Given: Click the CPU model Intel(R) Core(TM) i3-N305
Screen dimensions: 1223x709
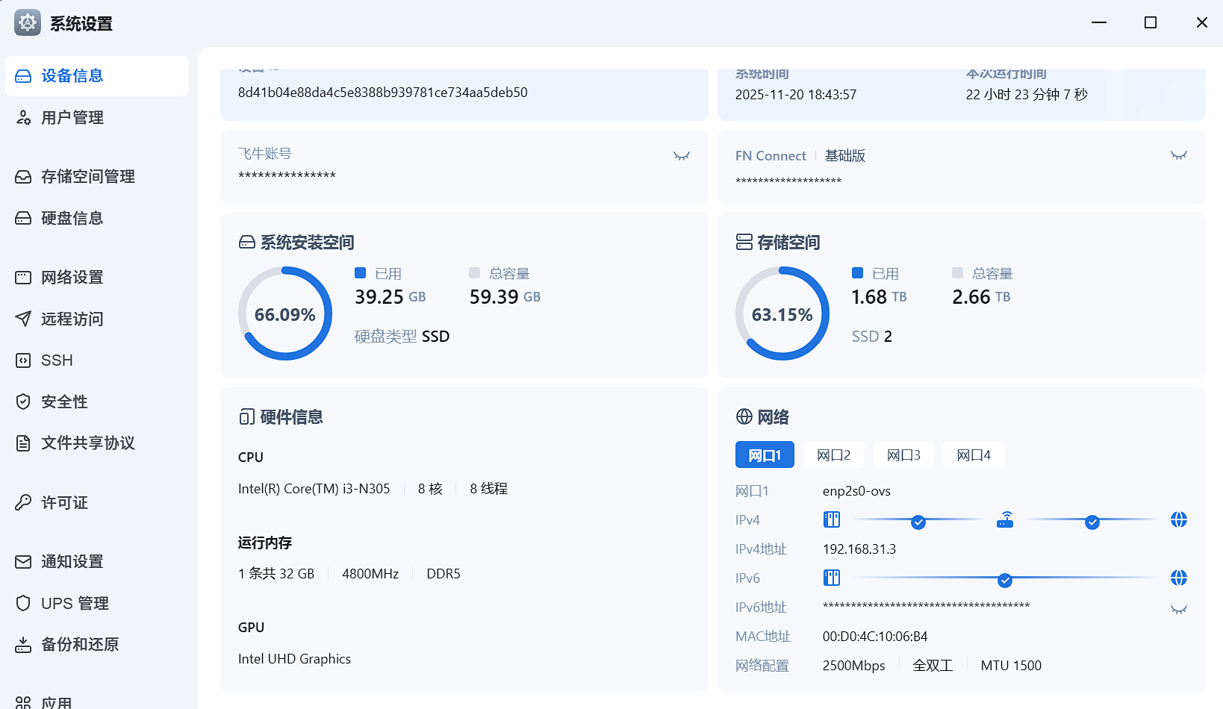Looking at the screenshot, I should tap(314, 489).
